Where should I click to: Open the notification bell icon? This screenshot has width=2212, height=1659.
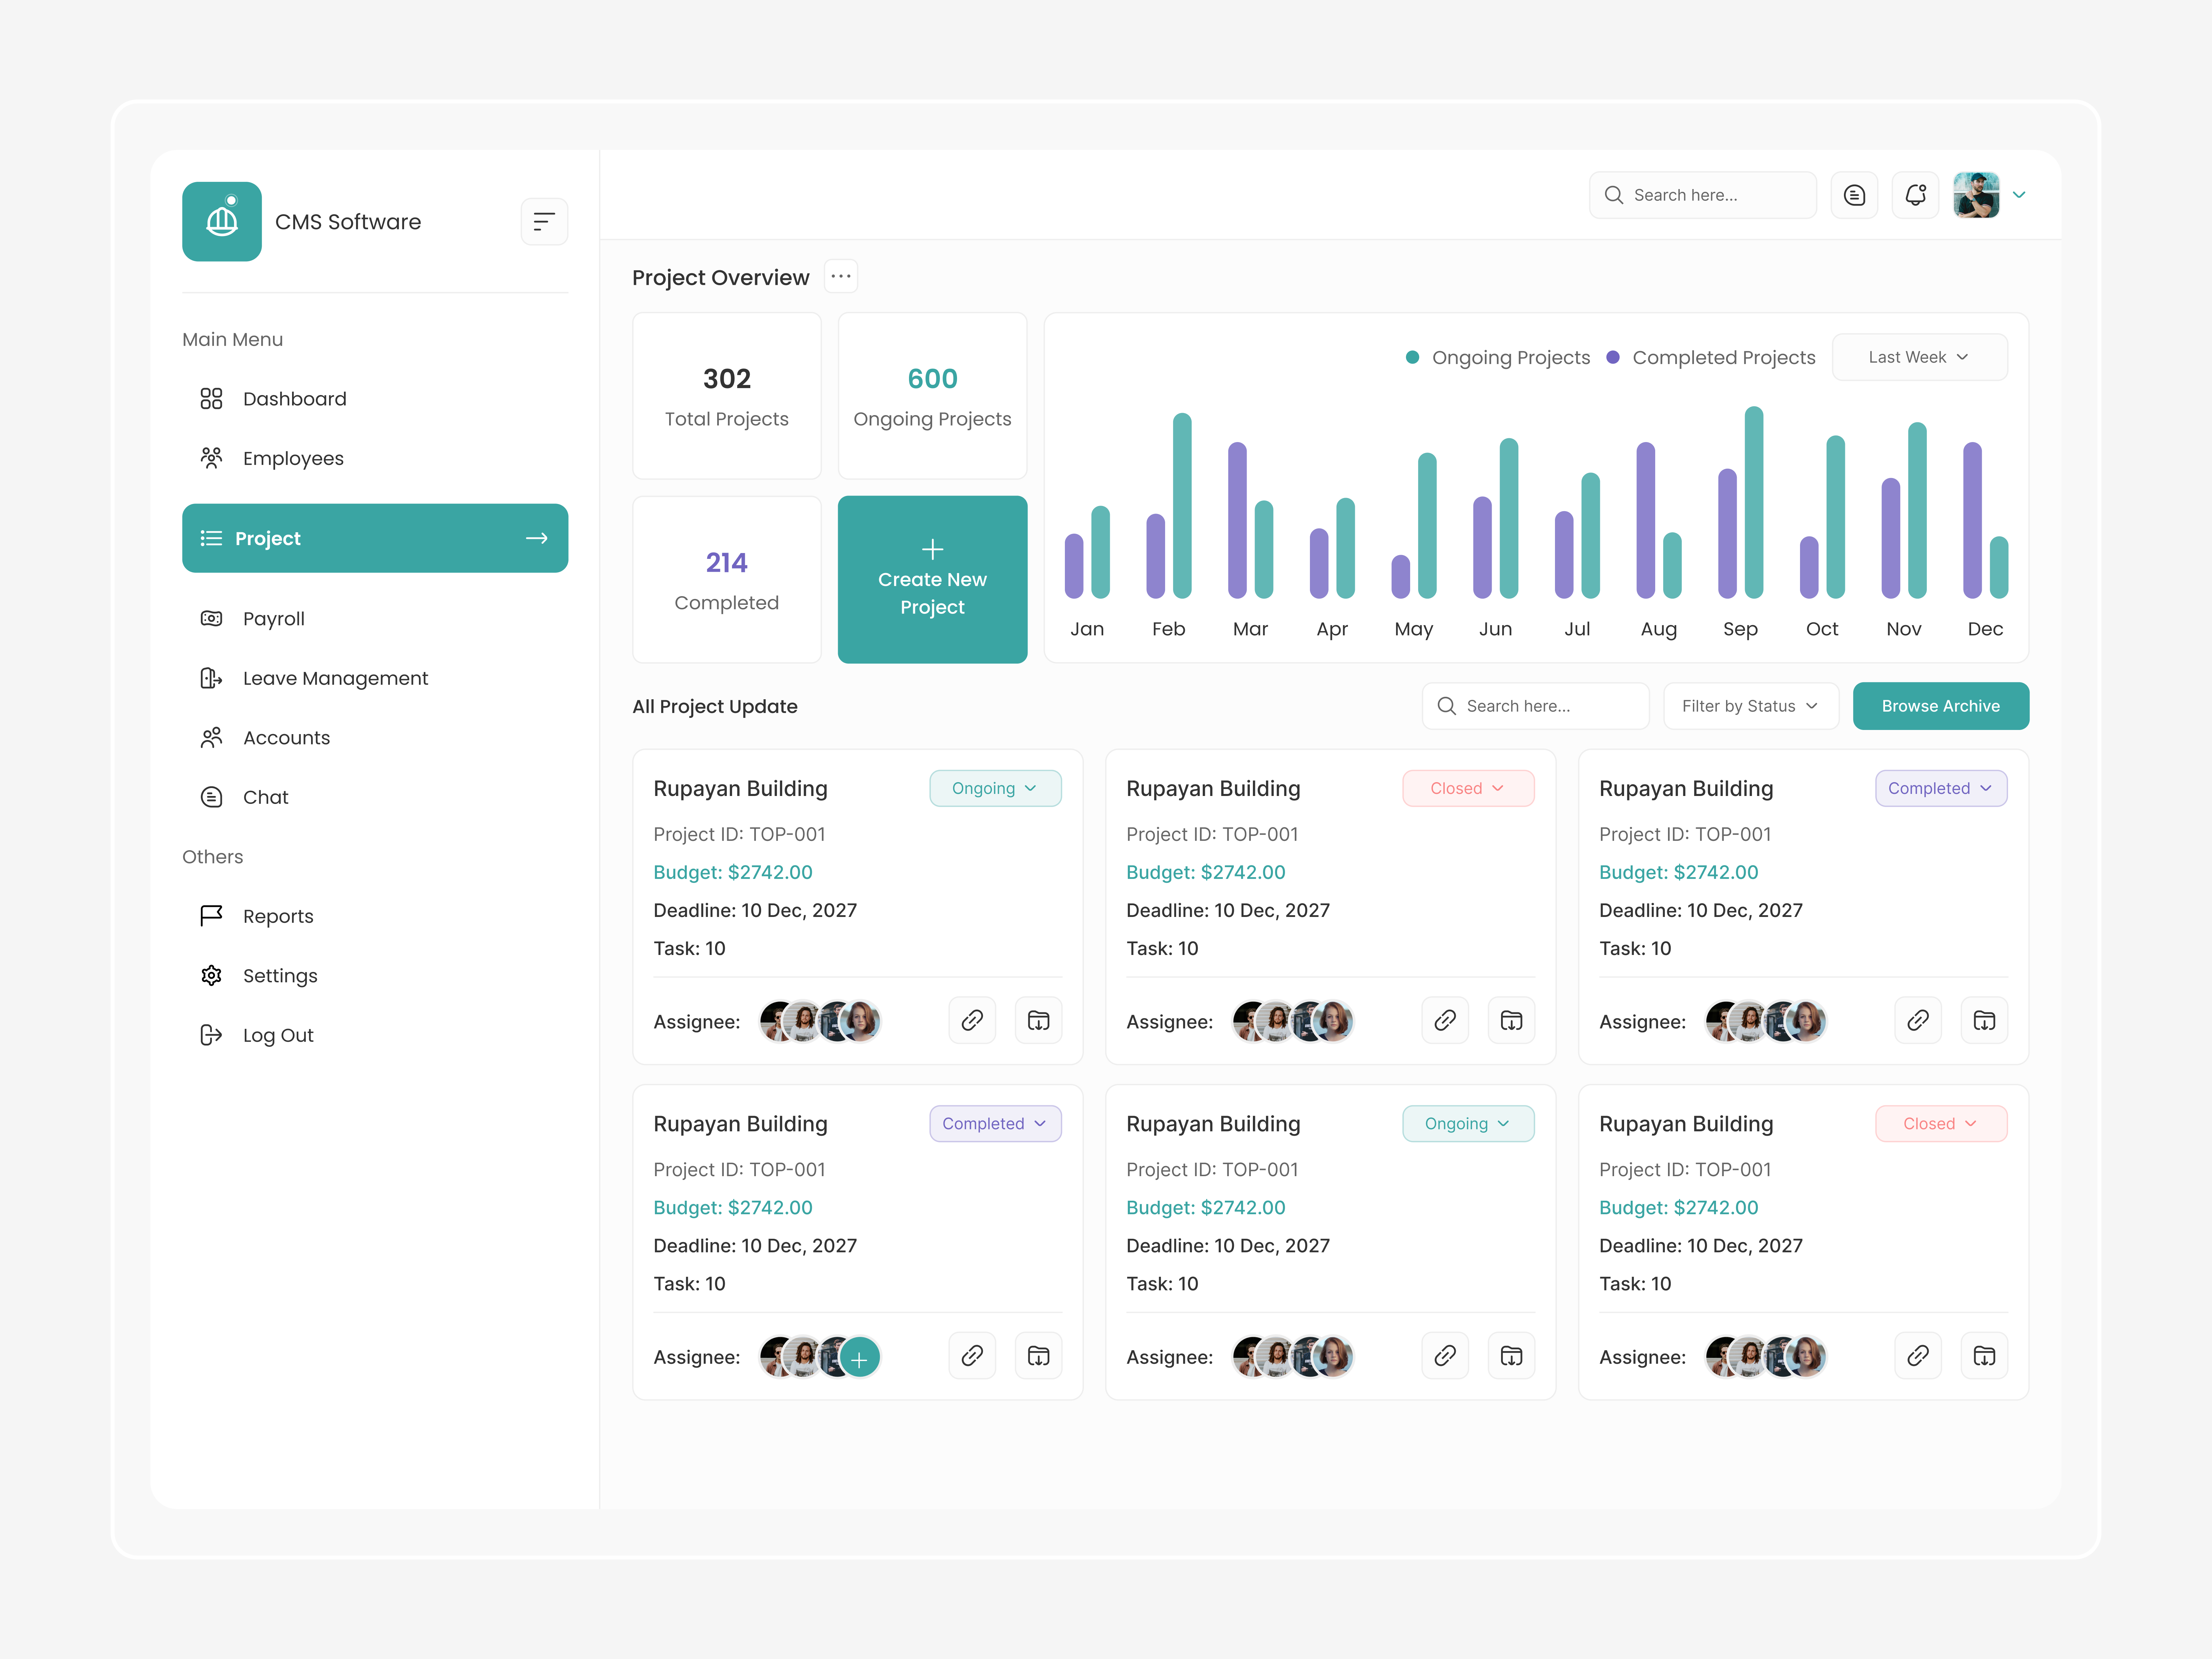pyautogui.click(x=1915, y=195)
